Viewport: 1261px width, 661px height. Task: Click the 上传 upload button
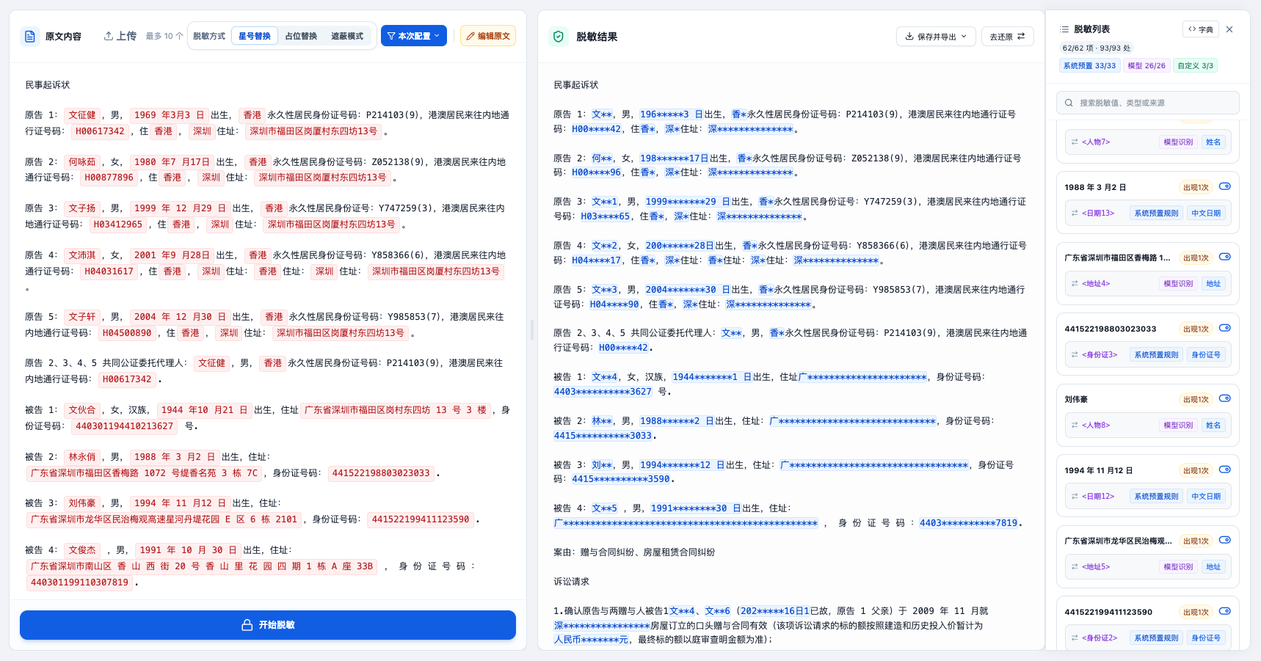tap(120, 36)
